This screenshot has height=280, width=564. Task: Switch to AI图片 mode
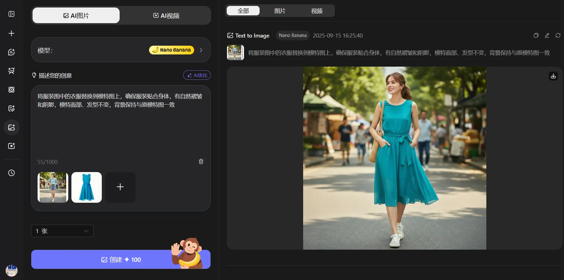pyautogui.click(x=76, y=16)
